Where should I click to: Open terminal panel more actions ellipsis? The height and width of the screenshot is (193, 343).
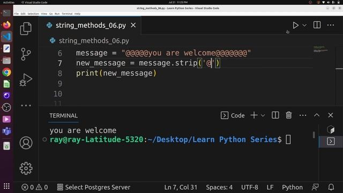[x=303, y=115]
